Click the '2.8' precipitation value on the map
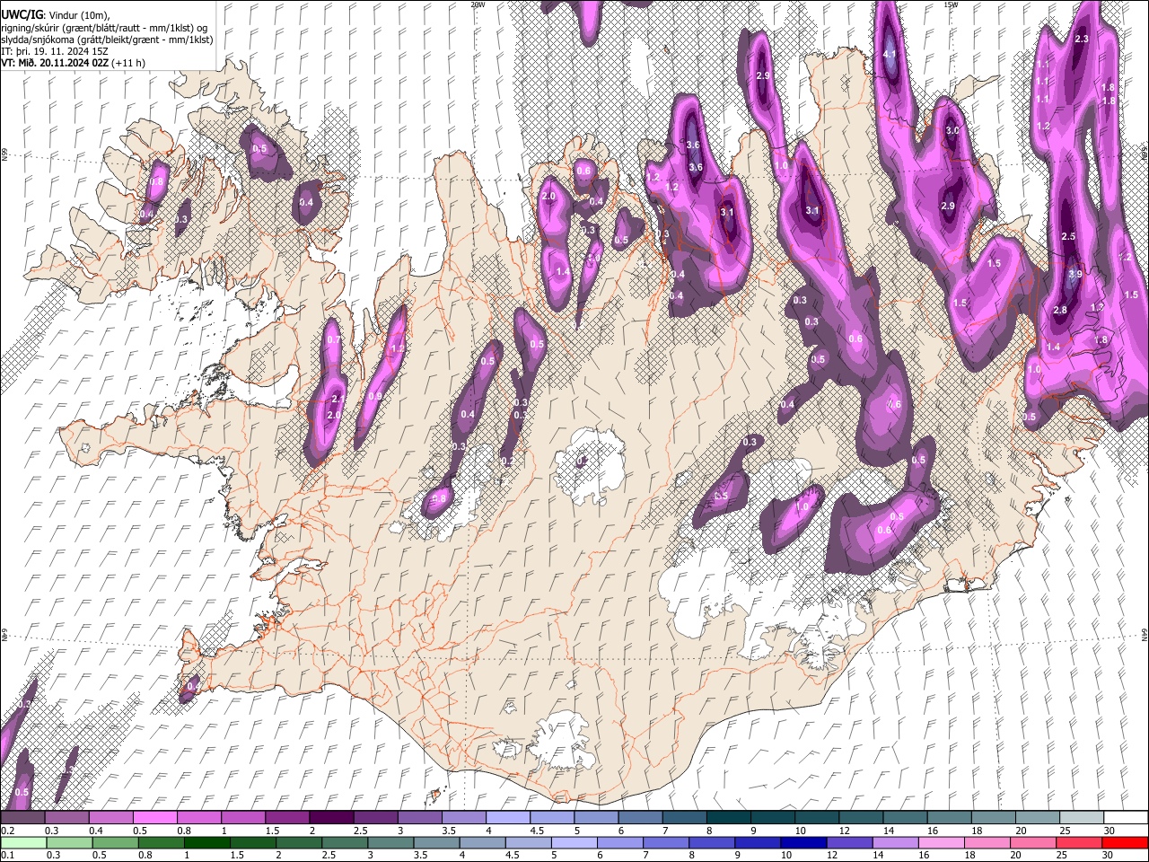This screenshot has height=862, width=1149. [x=1060, y=310]
